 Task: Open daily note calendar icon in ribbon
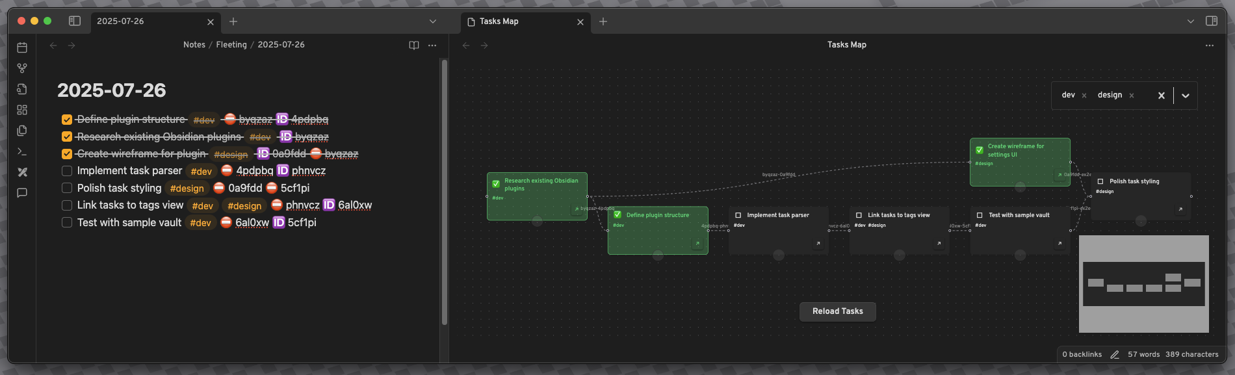tap(22, 47)
